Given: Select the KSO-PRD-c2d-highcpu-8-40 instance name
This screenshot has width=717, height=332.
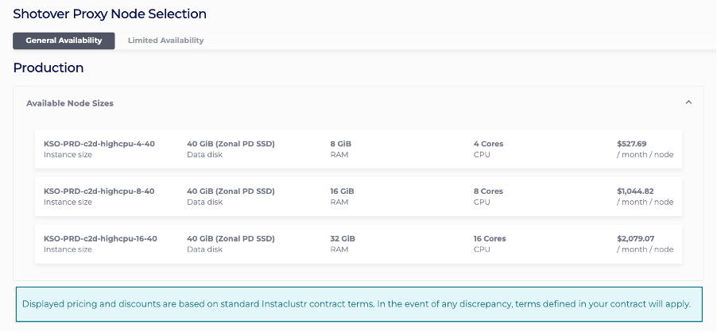Looking at the screenshot, I should coord(99,191).
